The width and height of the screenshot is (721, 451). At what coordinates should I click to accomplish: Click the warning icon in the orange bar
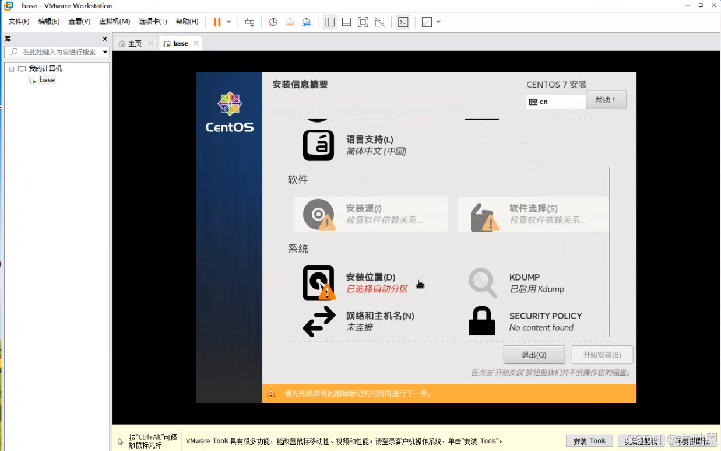271,394
